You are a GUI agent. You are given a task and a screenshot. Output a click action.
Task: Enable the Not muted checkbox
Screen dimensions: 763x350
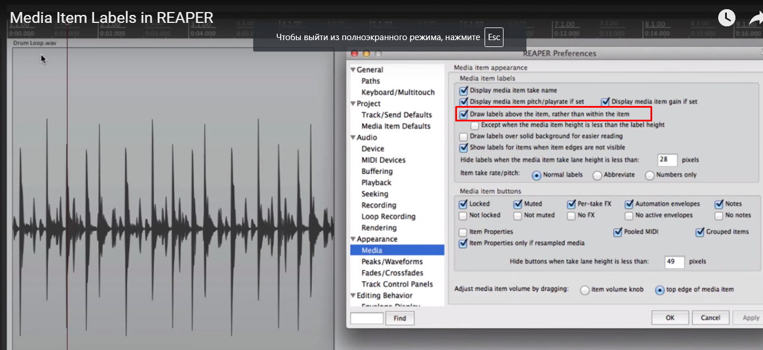click(518, 215)
